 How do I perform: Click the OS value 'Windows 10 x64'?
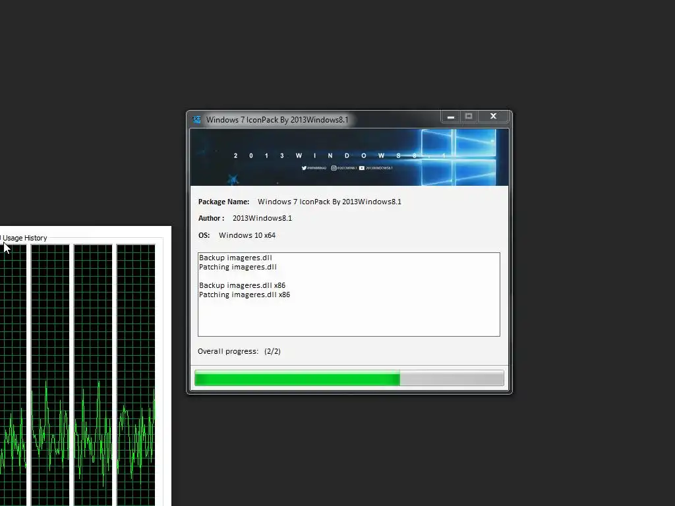(247, 235)
